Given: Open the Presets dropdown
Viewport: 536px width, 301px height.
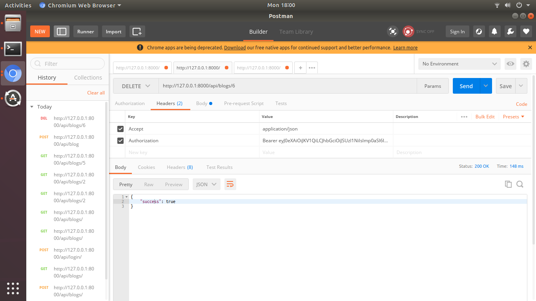Looking at the screenshot, I should [514, 117].
